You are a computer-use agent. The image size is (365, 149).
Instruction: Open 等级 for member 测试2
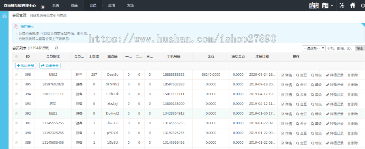pyautogui.click(x=316, y=75)
